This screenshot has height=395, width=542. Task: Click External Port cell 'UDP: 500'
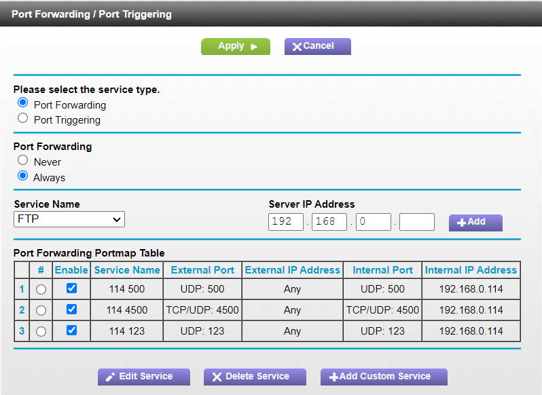pos(202,289)
